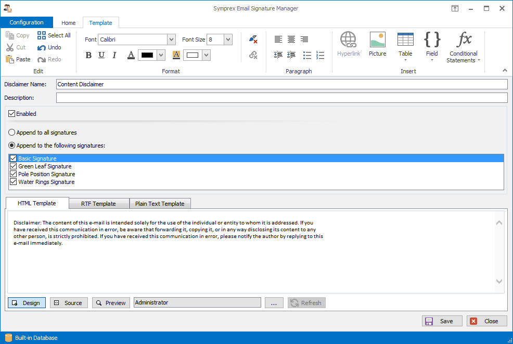Image resolution: width=513 pixels, height=344 pixels.
Task: Switch to HTML Template tab
Action: [x=37, y=203]
